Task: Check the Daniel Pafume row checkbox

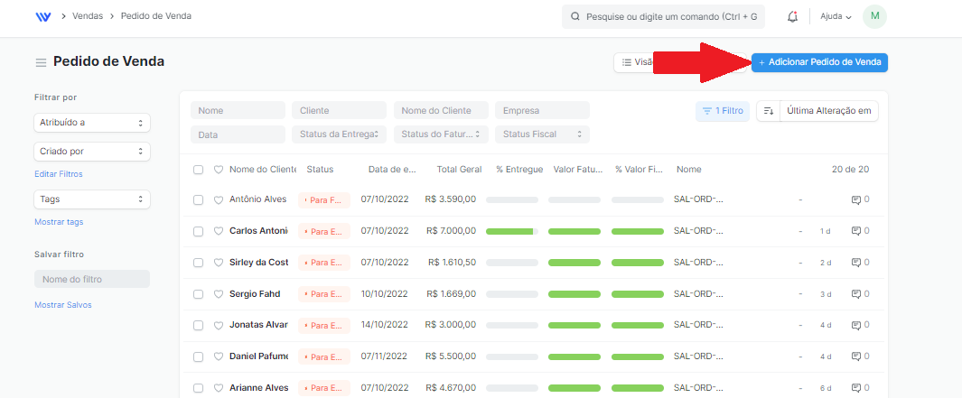Action: (x=198, y=356)
